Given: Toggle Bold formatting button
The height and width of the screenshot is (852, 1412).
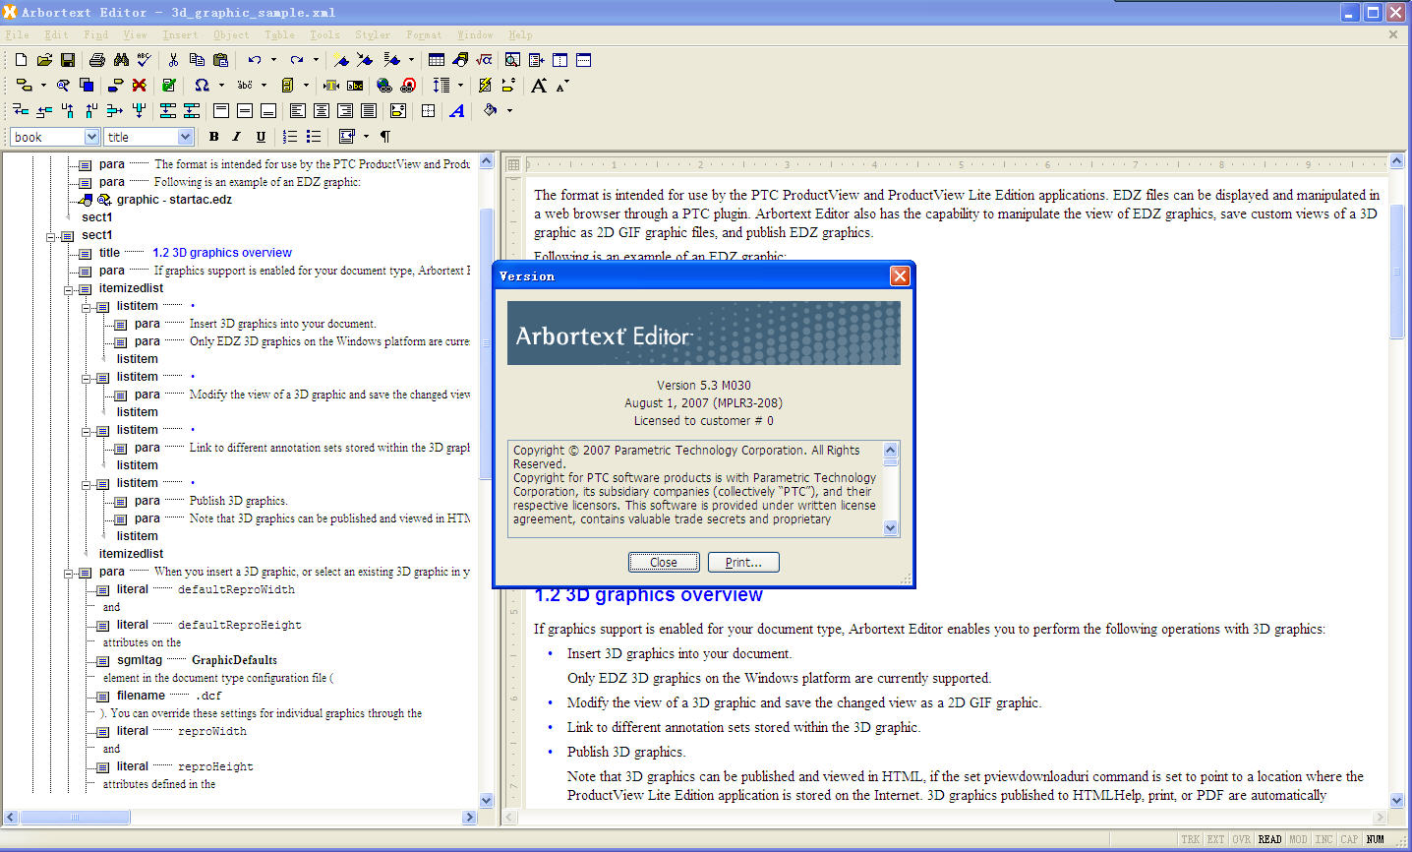Looking at the screenshot, I should tap(213, 137).
